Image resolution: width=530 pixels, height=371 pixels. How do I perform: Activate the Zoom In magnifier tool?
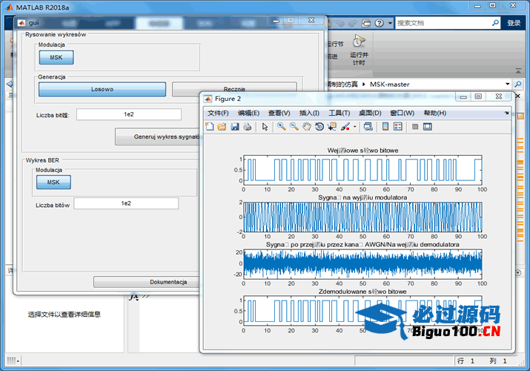[x=281, y=127]
